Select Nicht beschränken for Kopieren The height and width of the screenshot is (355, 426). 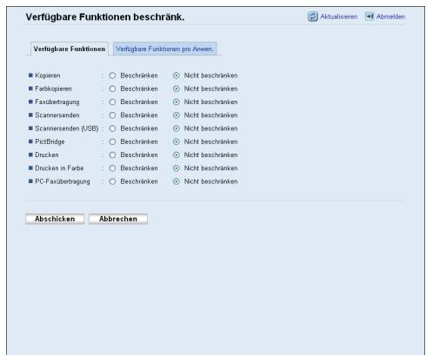(x=176, y=76)
